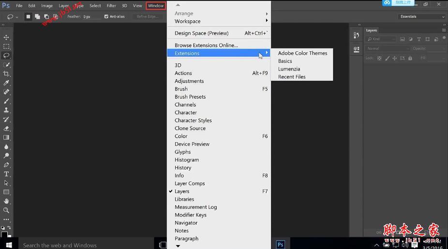Switch foreground and background colors
Viewport: 448px width, 249px height.
tap(9, 227)
